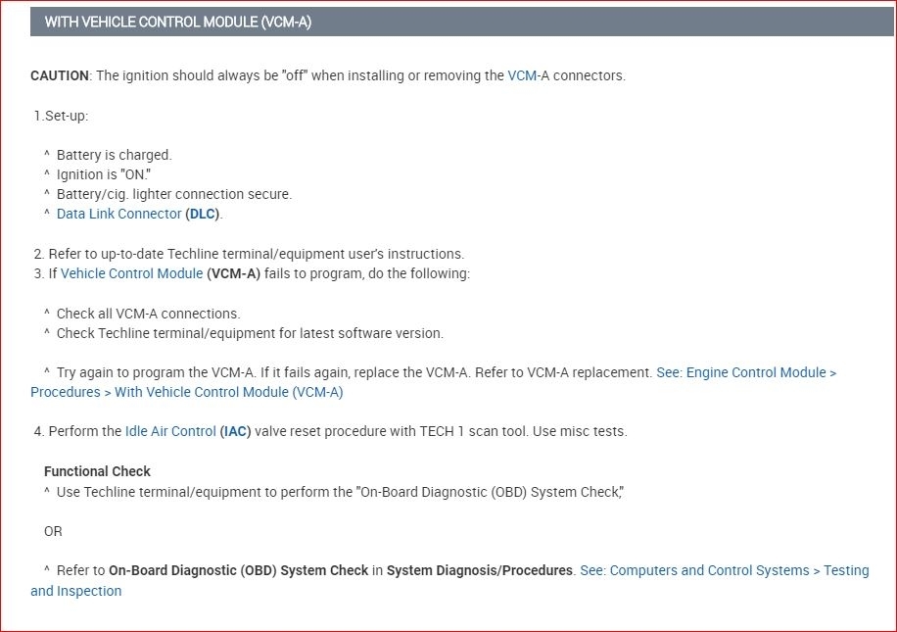
Task: Open the Vehicle Control Module link in step 3
Action: (x=131, y=273)
